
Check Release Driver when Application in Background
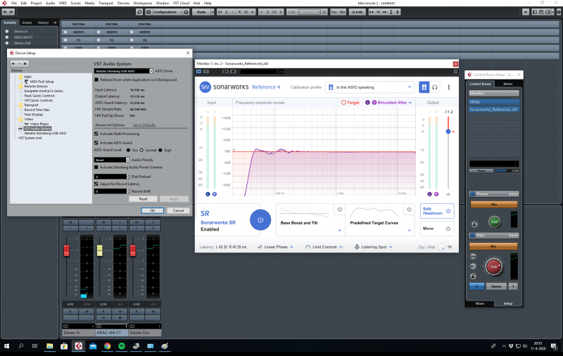pyautogui.click(x=96, y=80)
